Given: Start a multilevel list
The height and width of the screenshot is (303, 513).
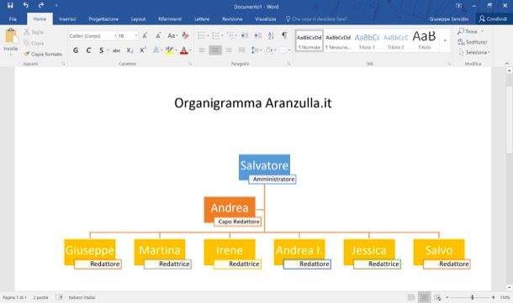Looking at the screenshot, I should point(230,35).
